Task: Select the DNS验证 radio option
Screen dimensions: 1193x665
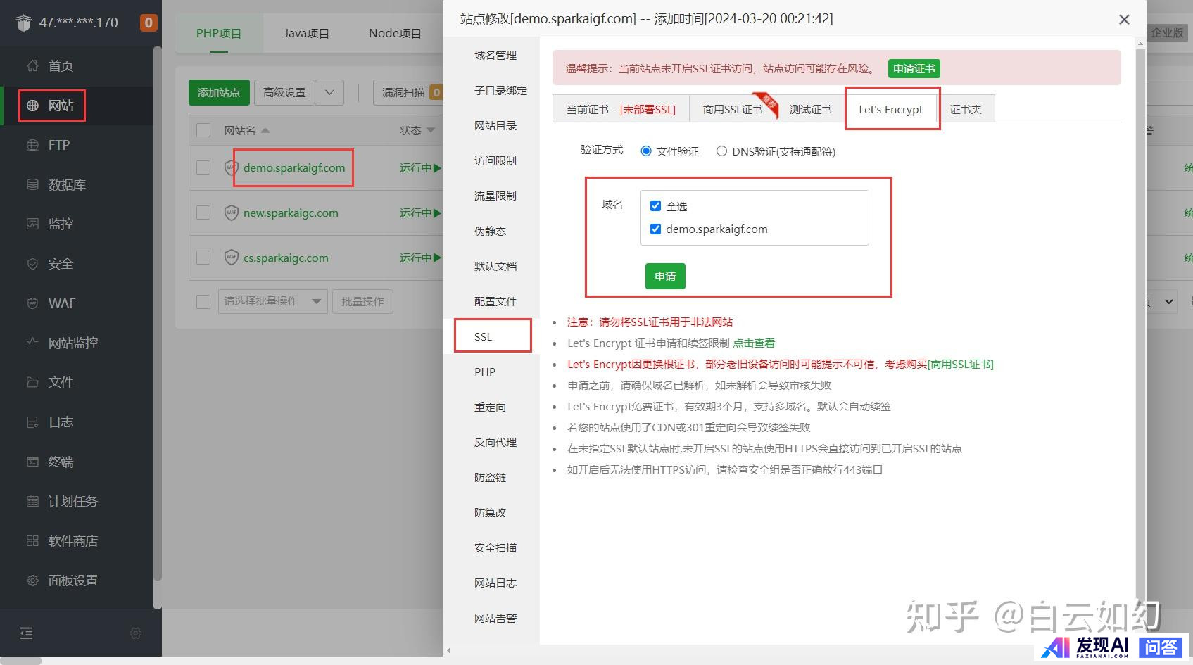Action: click(721, 151)
